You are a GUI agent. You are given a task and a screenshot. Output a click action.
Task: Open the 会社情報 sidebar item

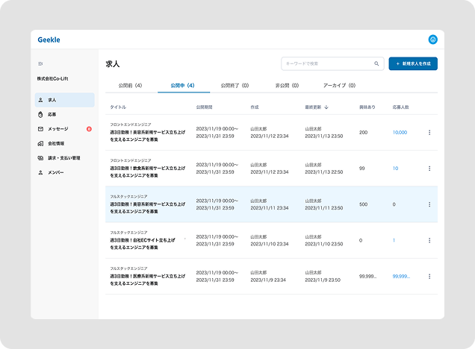click(x=64, y=143)
